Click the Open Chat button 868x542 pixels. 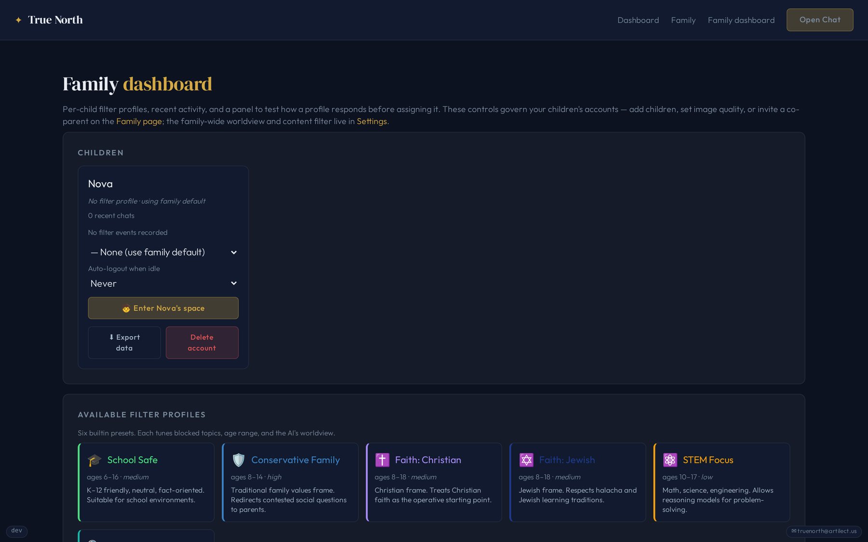[x=820, y=20]
